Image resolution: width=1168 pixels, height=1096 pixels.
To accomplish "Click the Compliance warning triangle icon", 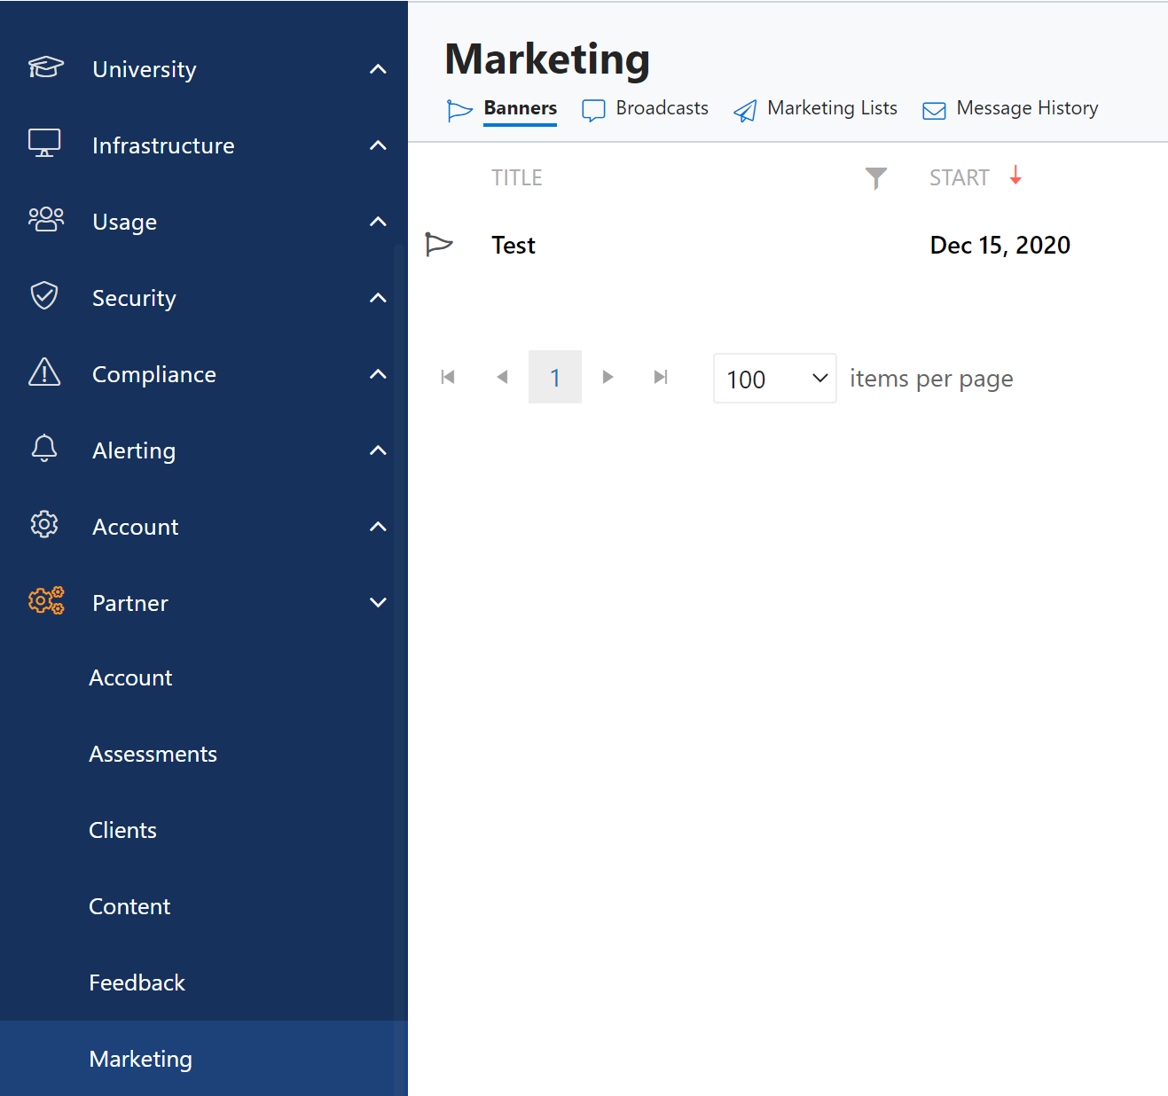I will pyautogui.click(x=44, y=372).
